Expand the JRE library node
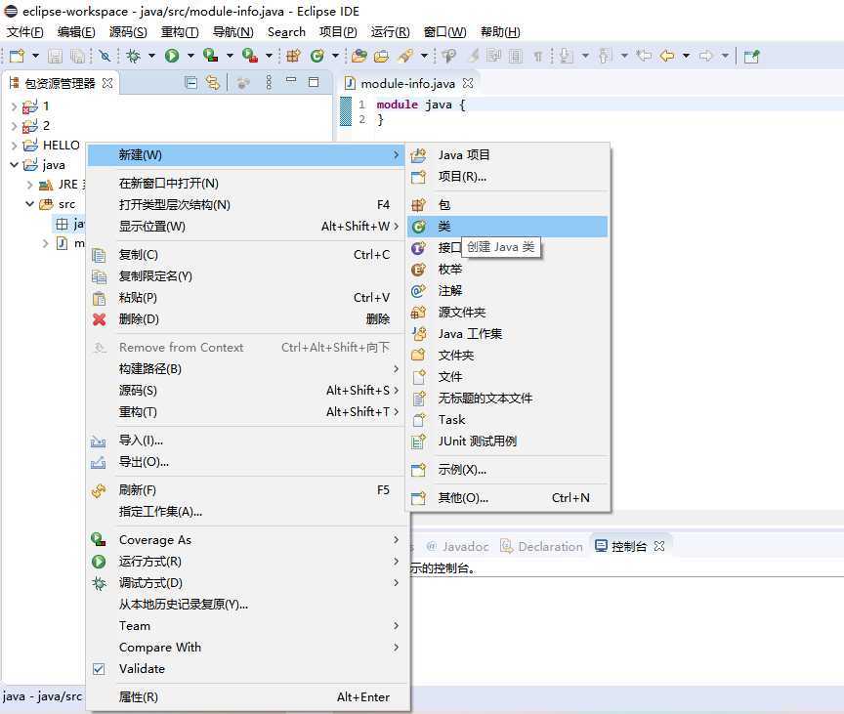The height and width of the screenshot is (714, 844). click(29, 185)
